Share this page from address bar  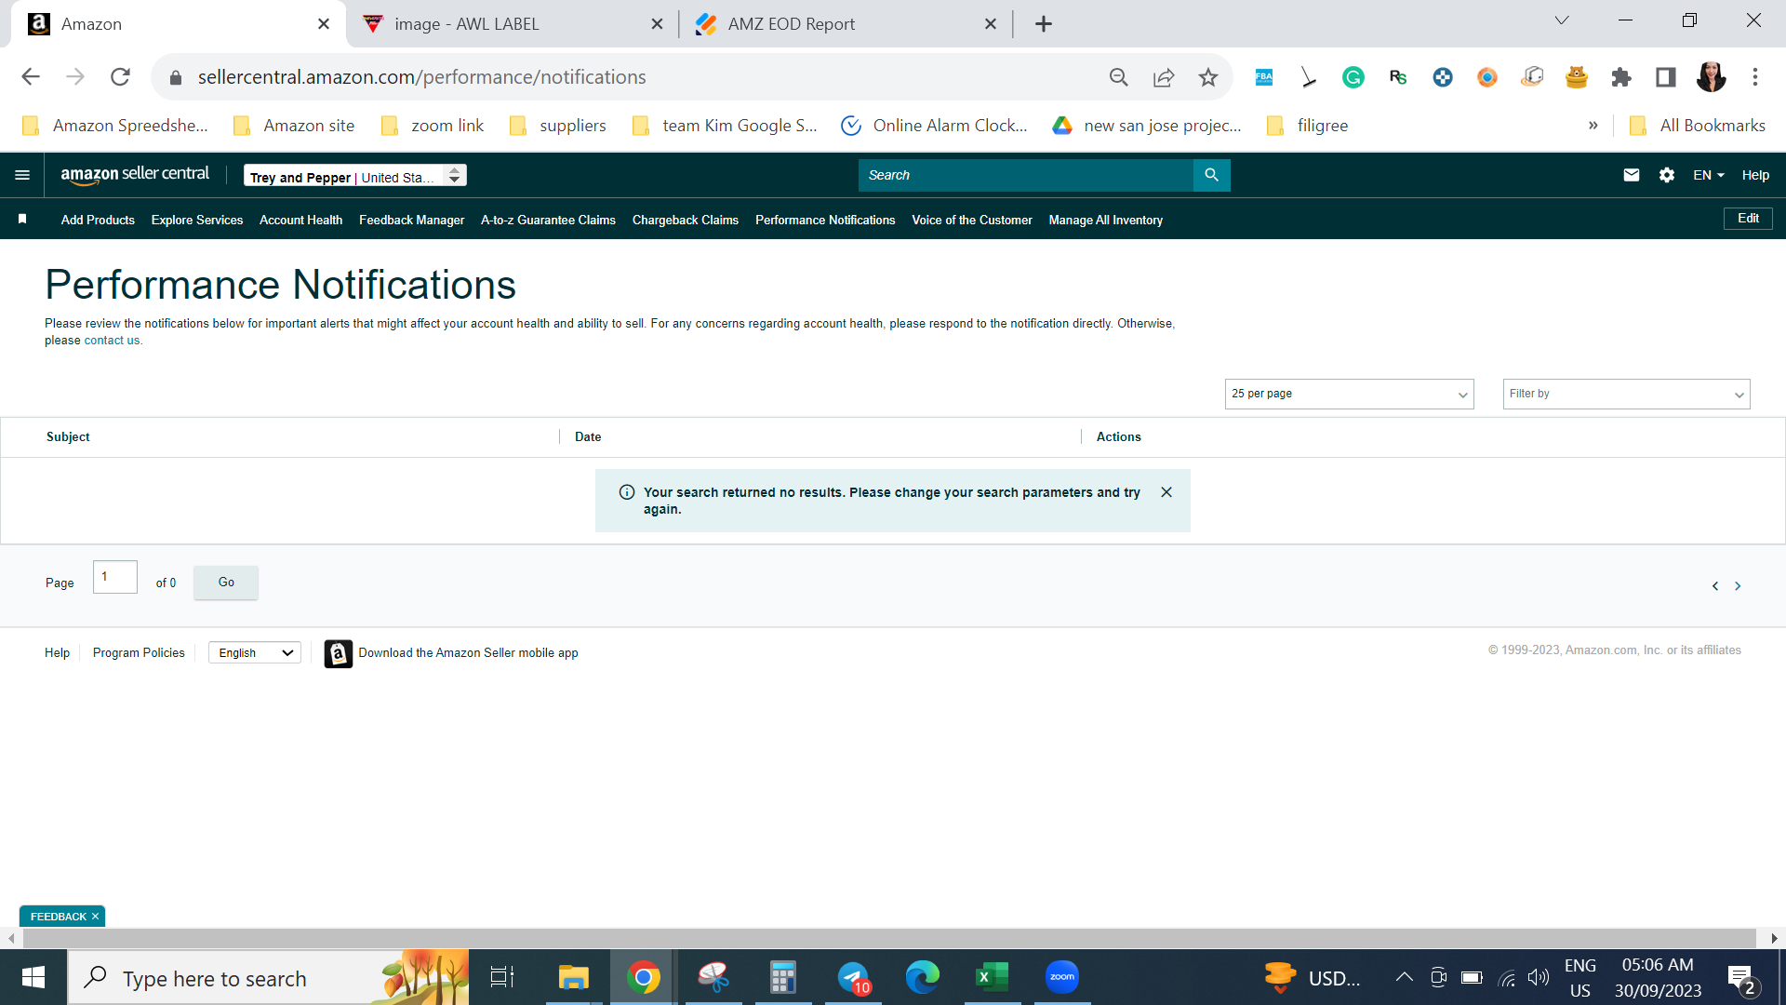click(1164, 77)
